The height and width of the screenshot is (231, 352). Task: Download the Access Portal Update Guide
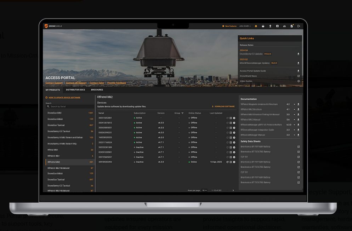click(298, 71)
